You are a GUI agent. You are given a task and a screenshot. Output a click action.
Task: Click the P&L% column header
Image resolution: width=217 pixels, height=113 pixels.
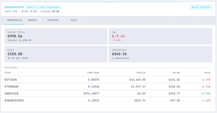tap(207, 73)
